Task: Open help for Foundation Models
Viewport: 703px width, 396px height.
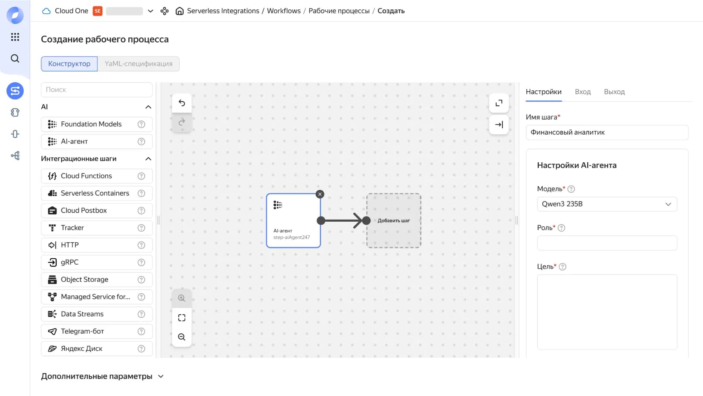Action: pos(141,124)
